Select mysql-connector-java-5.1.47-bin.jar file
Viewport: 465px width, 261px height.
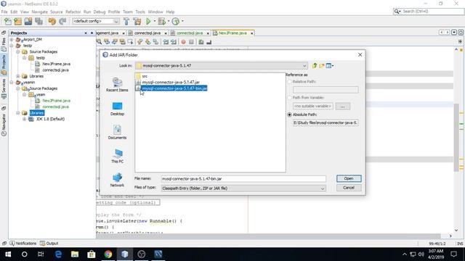click(174, 88)
